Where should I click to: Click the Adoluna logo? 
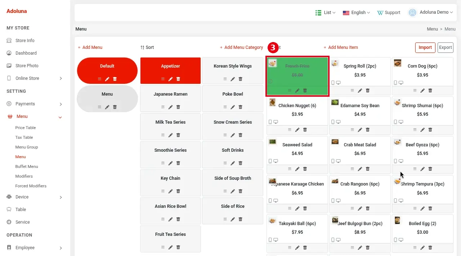(x=17, y=11)
